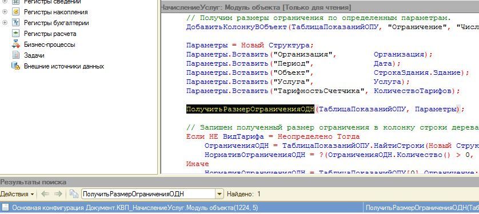Click the Регистры бухгалтерии icon
This screenshot has width=479, height=214.
click(15, 23)
